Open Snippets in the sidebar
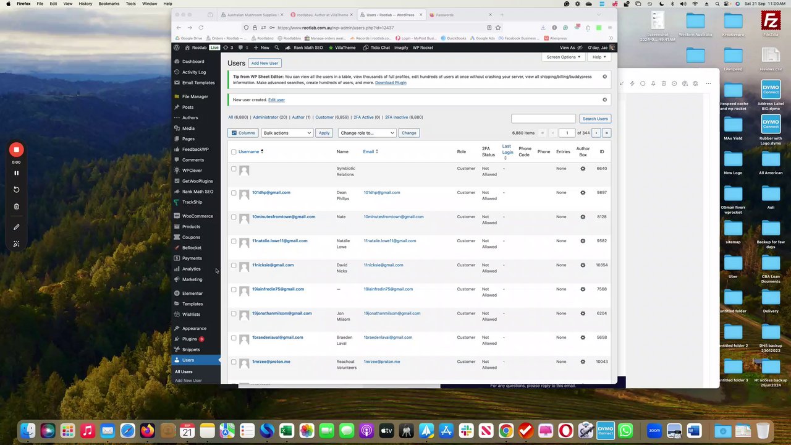Viewport: 791px width, 445px height. click(191, 349)
